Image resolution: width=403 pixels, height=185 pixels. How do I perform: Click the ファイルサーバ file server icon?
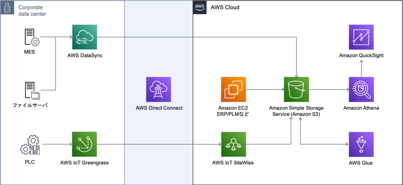pos(33,91)
